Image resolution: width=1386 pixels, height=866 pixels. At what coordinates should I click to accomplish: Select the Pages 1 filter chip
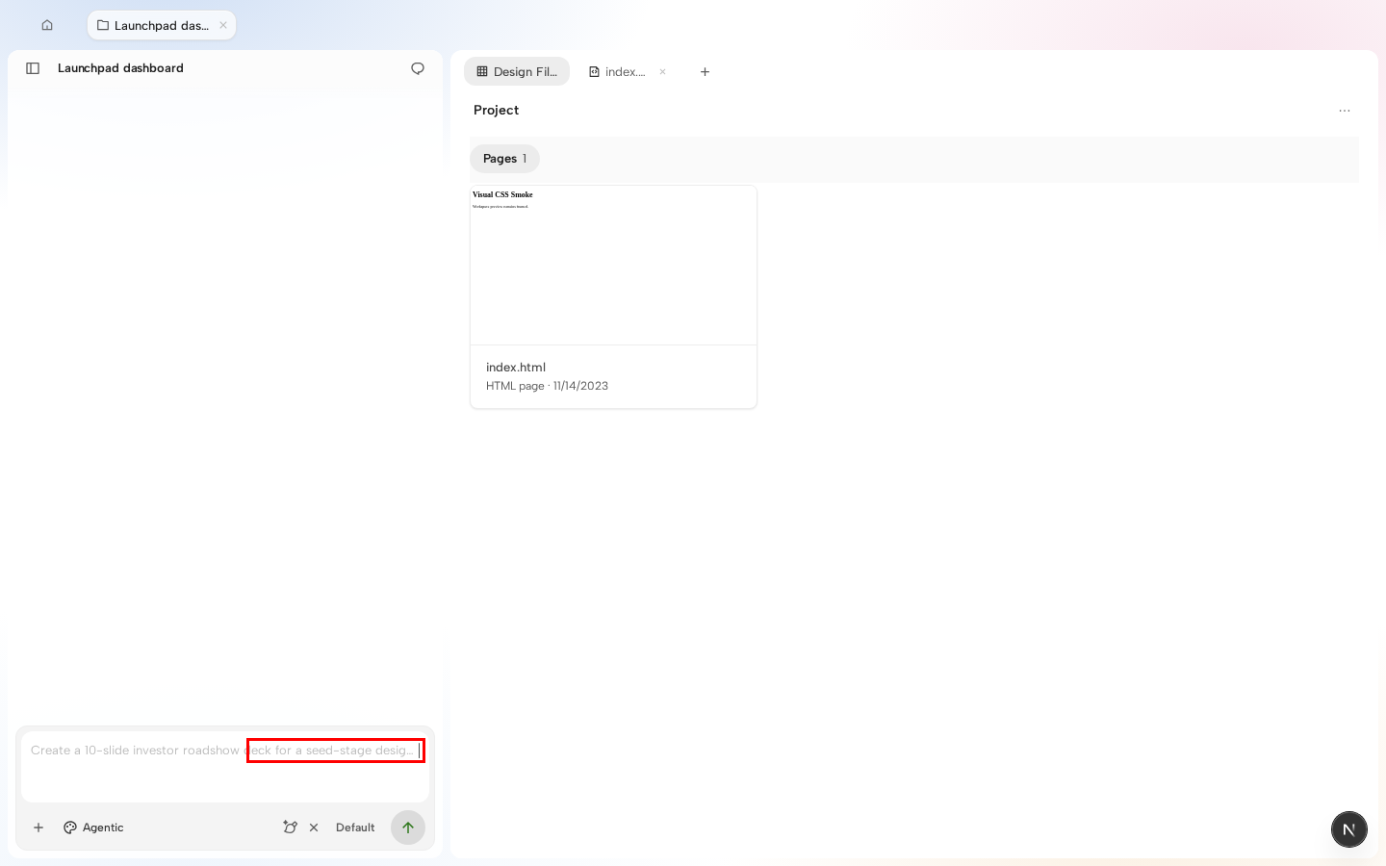click(504, 159)
